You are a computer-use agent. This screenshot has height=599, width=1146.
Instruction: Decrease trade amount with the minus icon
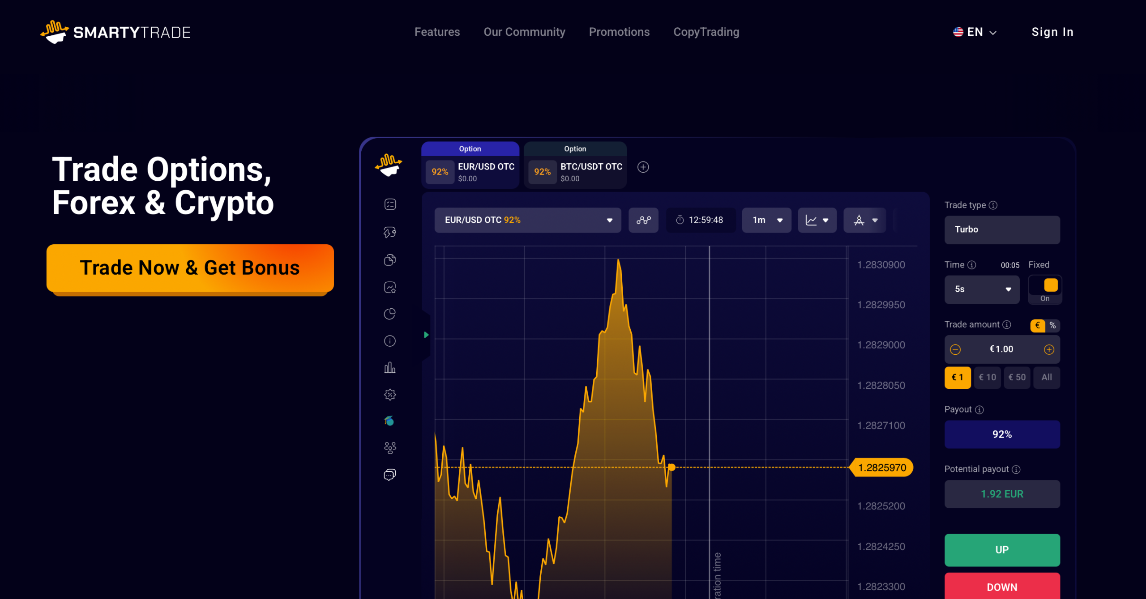[955, 349]
